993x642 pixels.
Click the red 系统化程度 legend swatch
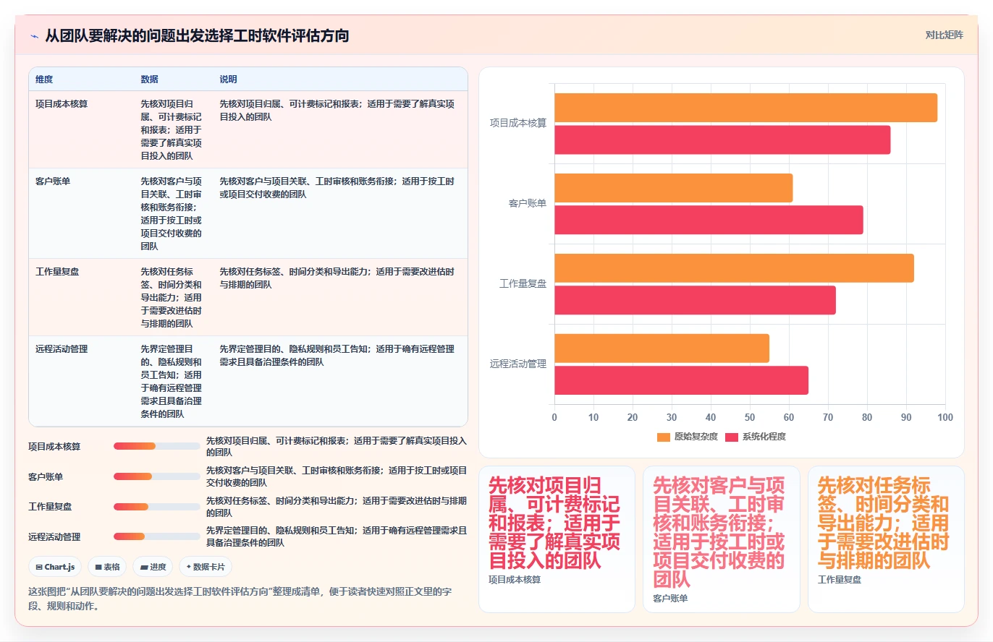732,437
